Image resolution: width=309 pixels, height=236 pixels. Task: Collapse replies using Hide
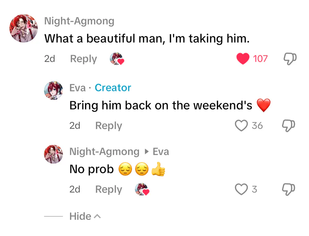click(85, 216)
